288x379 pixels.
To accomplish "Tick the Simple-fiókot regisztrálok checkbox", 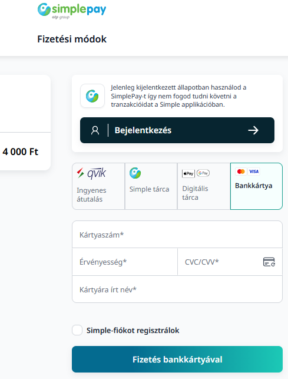I will click(77, 330).
